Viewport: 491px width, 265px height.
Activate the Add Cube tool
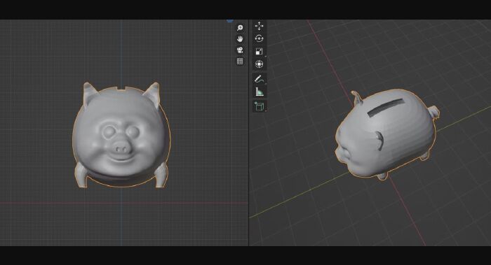point(260,106)
